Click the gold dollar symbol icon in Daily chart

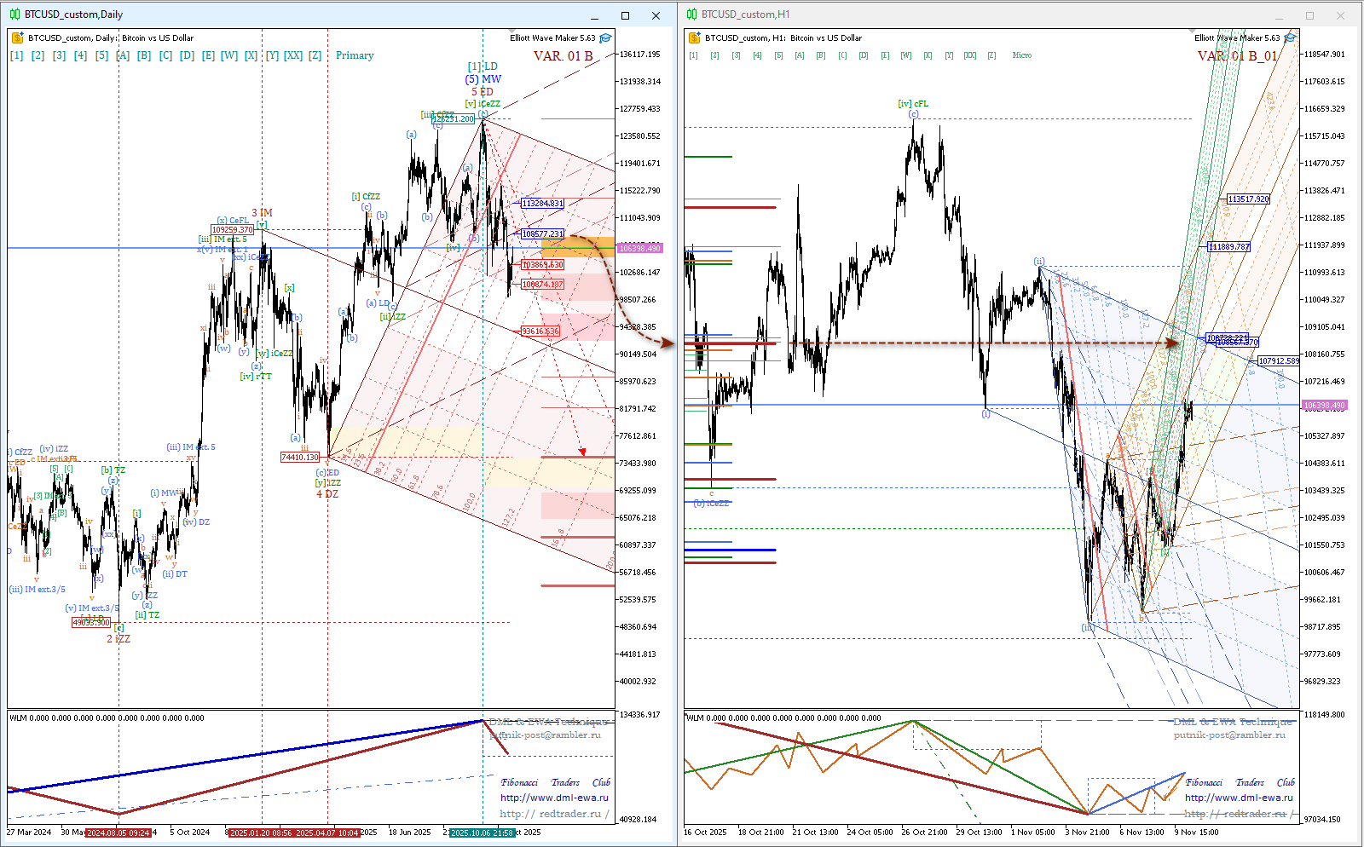(x=17, y=38)
